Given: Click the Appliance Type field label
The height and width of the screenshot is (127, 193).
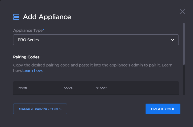Looking at the screenshot, I should pos(28,30).
